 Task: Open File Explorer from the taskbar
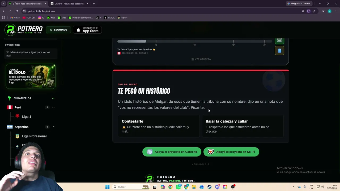pos(194,187)
